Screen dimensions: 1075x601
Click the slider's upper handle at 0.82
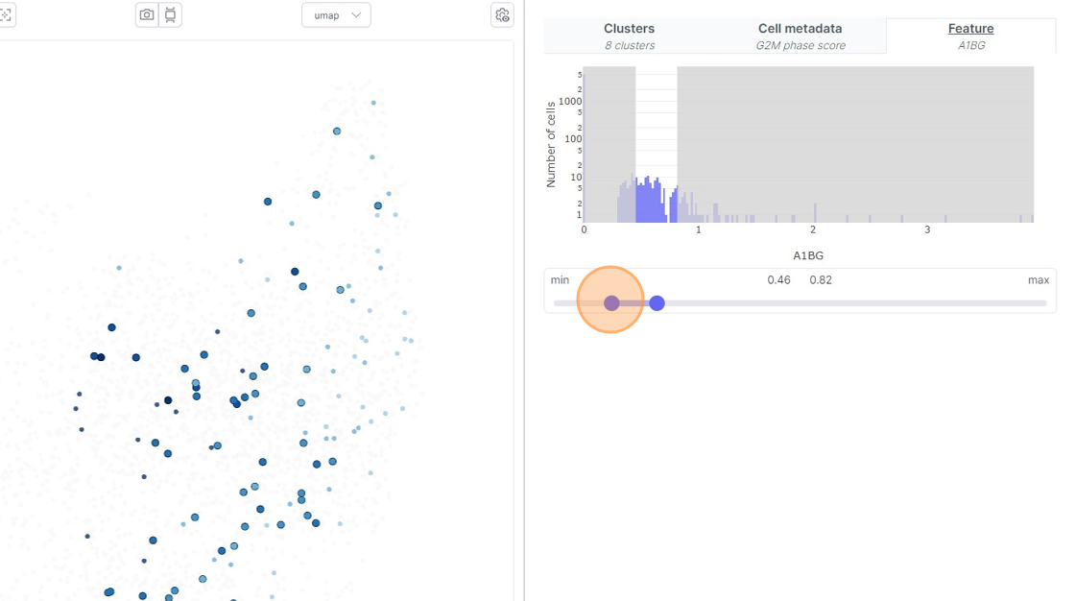[x=657, y=303]
